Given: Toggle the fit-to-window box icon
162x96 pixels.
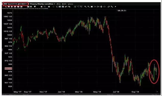Looking at the screenshot, I should point(92,7).
